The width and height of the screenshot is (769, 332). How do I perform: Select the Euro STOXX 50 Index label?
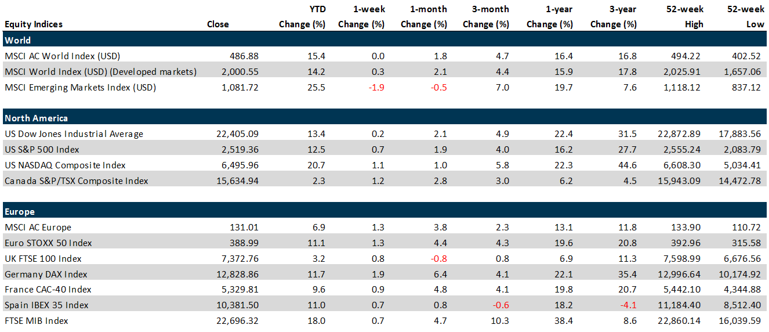pyautogui.click(x=48, y=243)
